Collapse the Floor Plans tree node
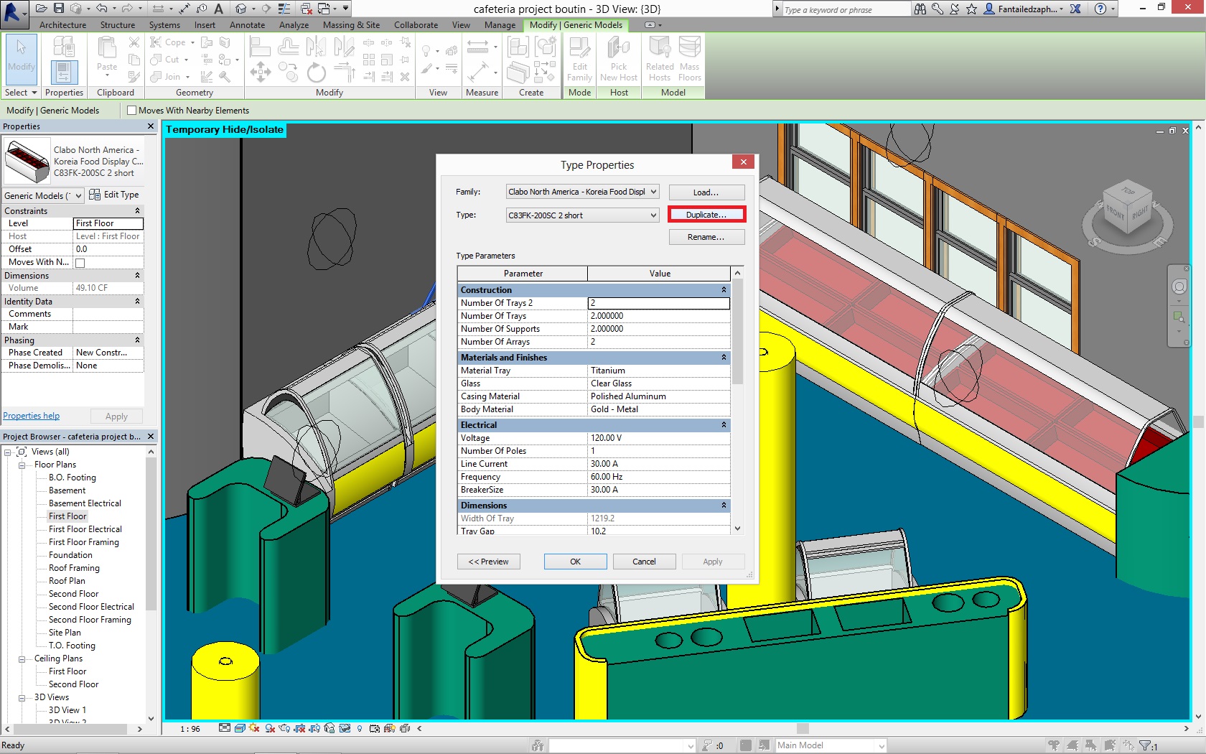The image size is (1206, 754). [x=22, y=465]
